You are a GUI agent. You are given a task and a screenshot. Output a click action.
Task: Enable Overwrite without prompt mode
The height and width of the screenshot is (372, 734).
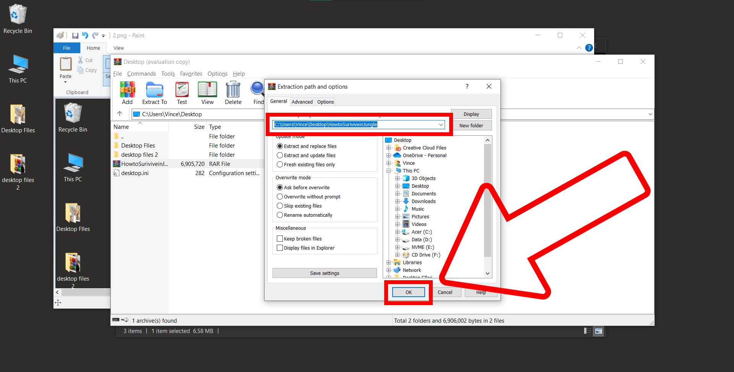click(279, 197)
